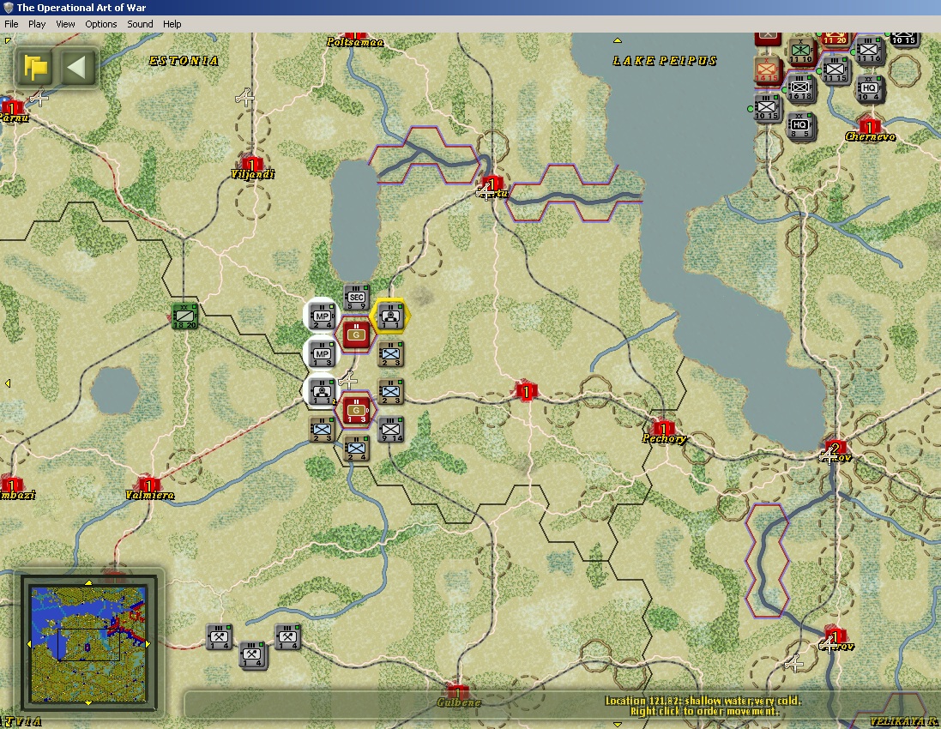Select the black HQ unit rated 8-5

pyautogui.click(x=801, y=125)
